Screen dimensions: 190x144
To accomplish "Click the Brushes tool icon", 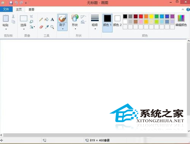I will pos(62,19).
